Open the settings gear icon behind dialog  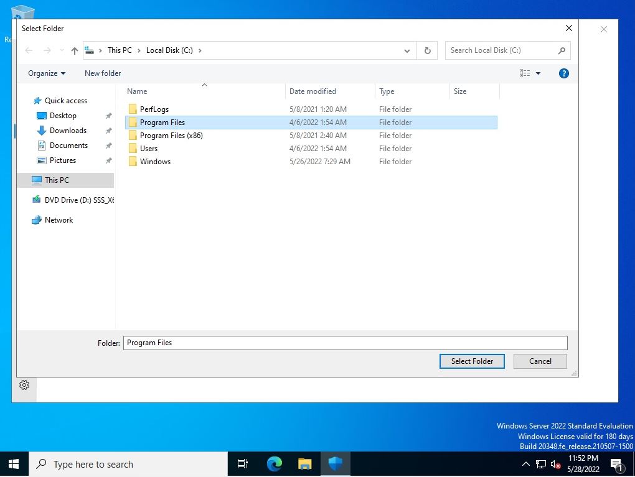point(24,385)
